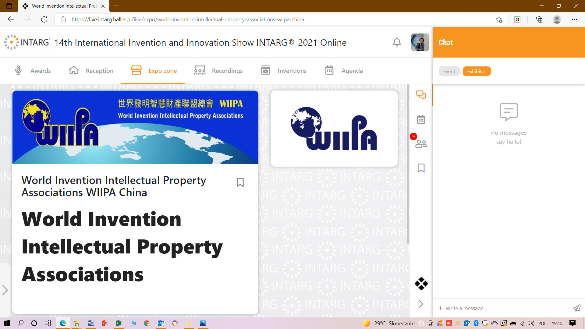Go to the Reception tab

[91, 70]
